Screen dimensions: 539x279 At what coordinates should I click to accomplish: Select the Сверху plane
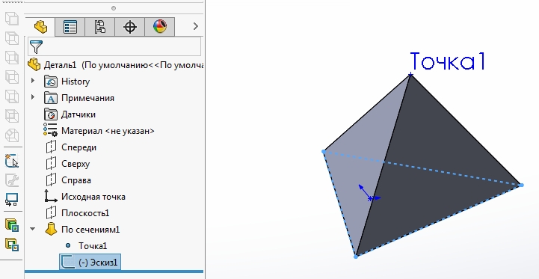point(76,164)
